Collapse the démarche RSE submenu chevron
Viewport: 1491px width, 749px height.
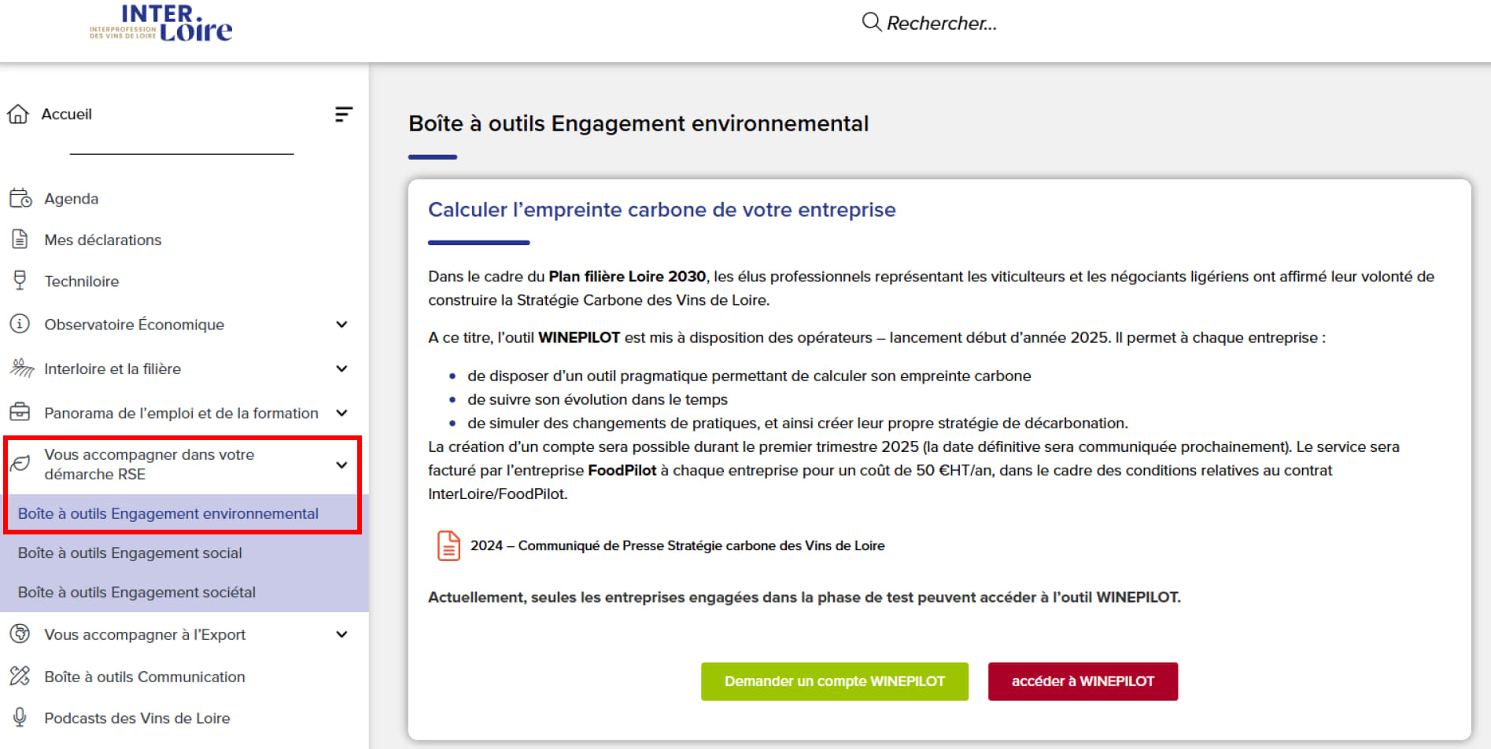tap(341, 464)
